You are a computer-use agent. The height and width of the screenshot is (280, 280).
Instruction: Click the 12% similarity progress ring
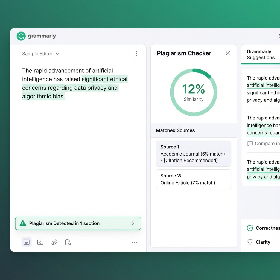[x=194, y=92]
